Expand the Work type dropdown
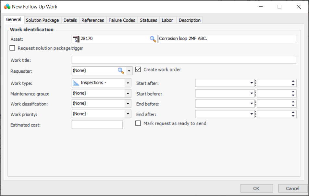Screen dimensions: 309x196 click(128, 83)
